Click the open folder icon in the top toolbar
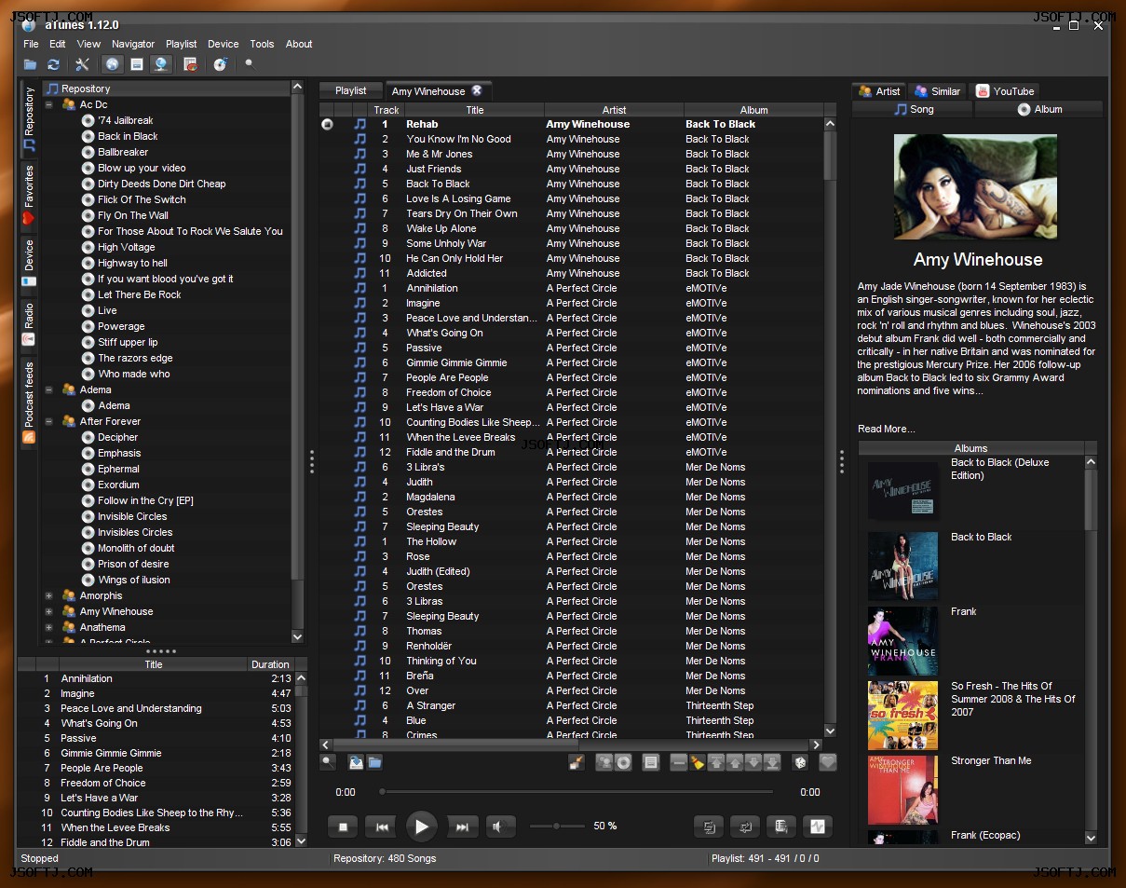 point(30,64)
